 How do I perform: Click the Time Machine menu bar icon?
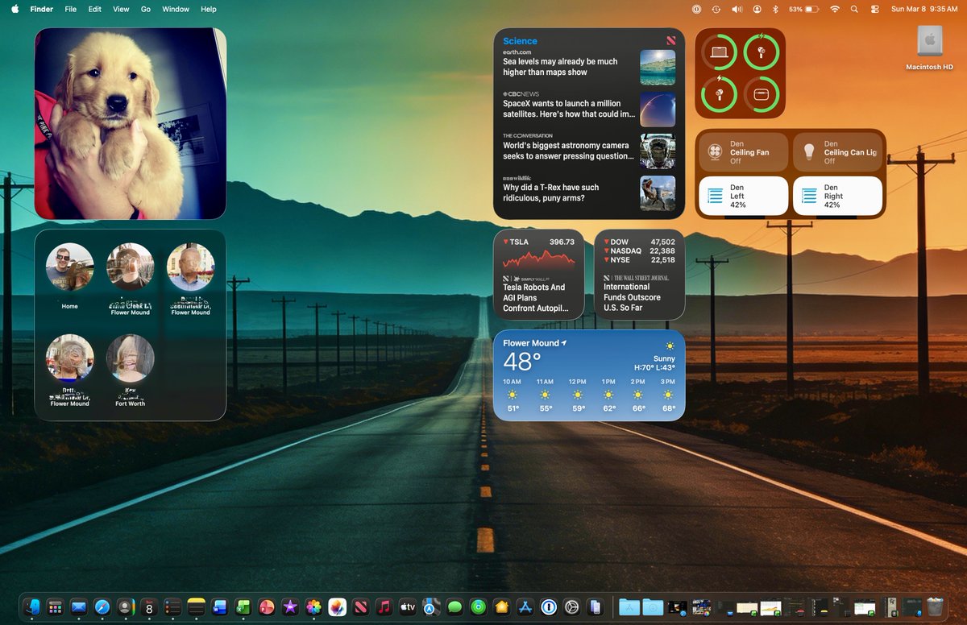point(716,9)
